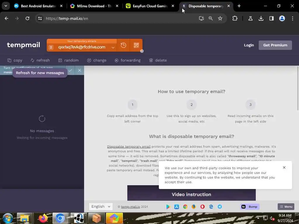Reload the page with browser reload

coord(27,18)
